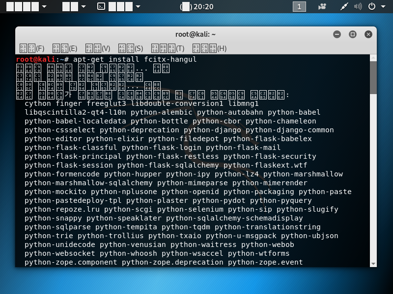Click the screen recorder camera icon

coord(322,6)
